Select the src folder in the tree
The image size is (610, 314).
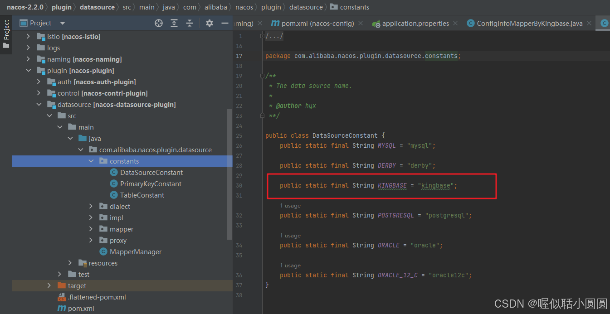(72, 116)
